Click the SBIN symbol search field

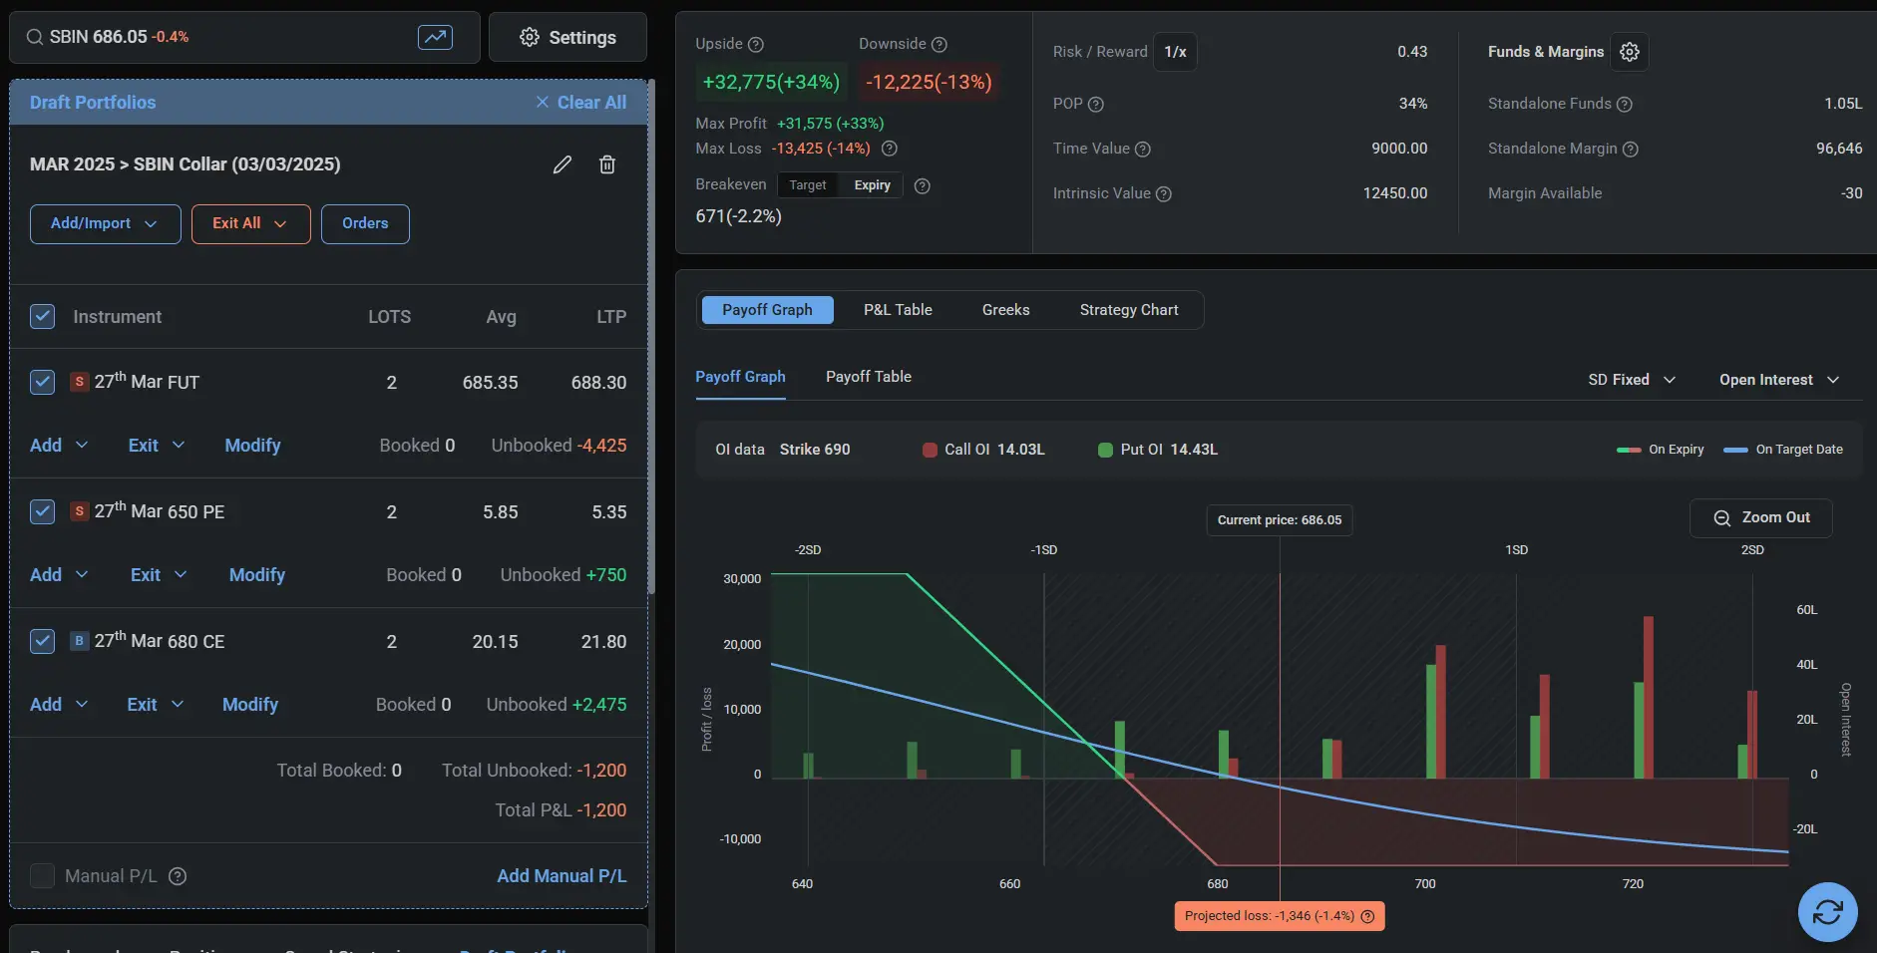pyautogui.click(x=244, y=37)
